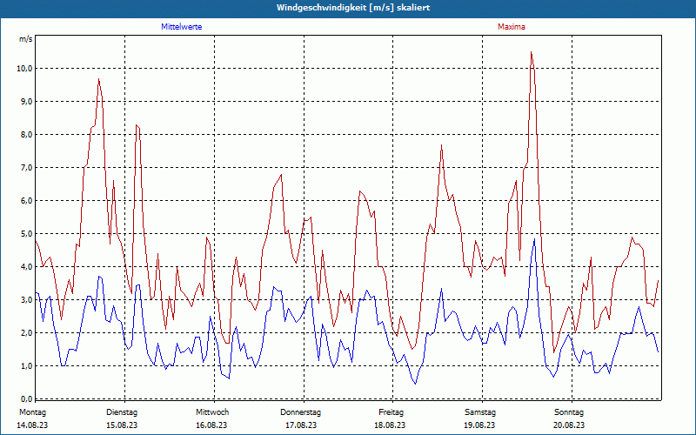Click the Freitag 18.08.23 date label

[x=390, y=418]
